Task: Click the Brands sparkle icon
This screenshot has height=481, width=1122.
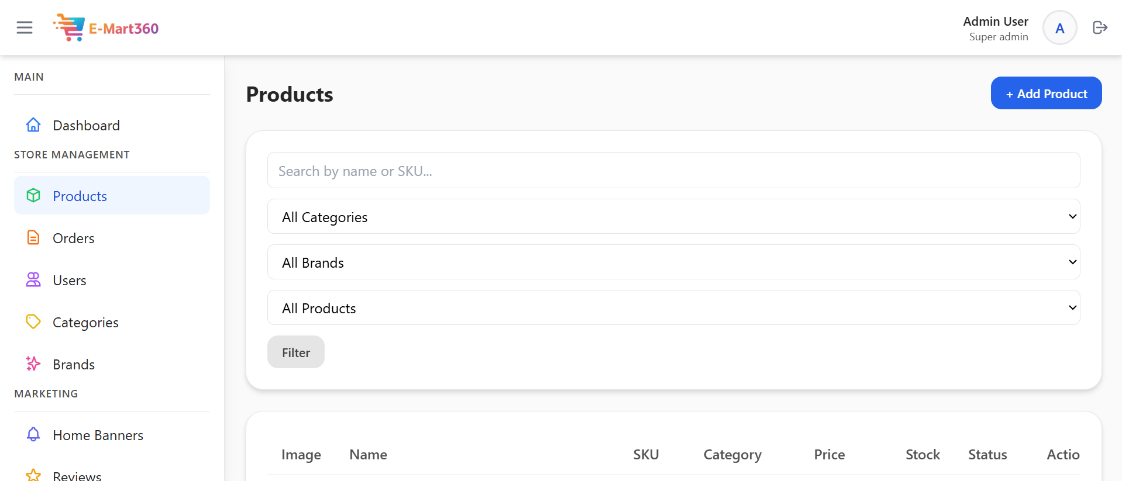Action: [x=33, y=364]
